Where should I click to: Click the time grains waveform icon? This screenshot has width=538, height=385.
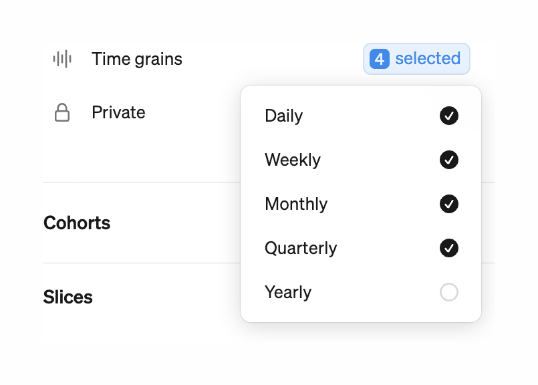click(61, 59)
